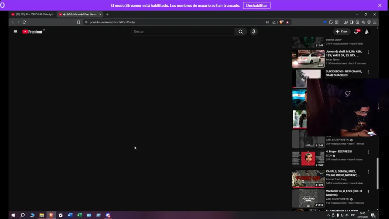This screenshot has width=389, height=219.
Task: Show hidden system tray icons
Action: 329,215
